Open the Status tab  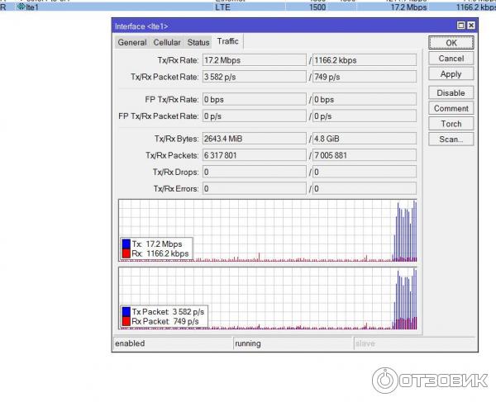tap(198, 42)
